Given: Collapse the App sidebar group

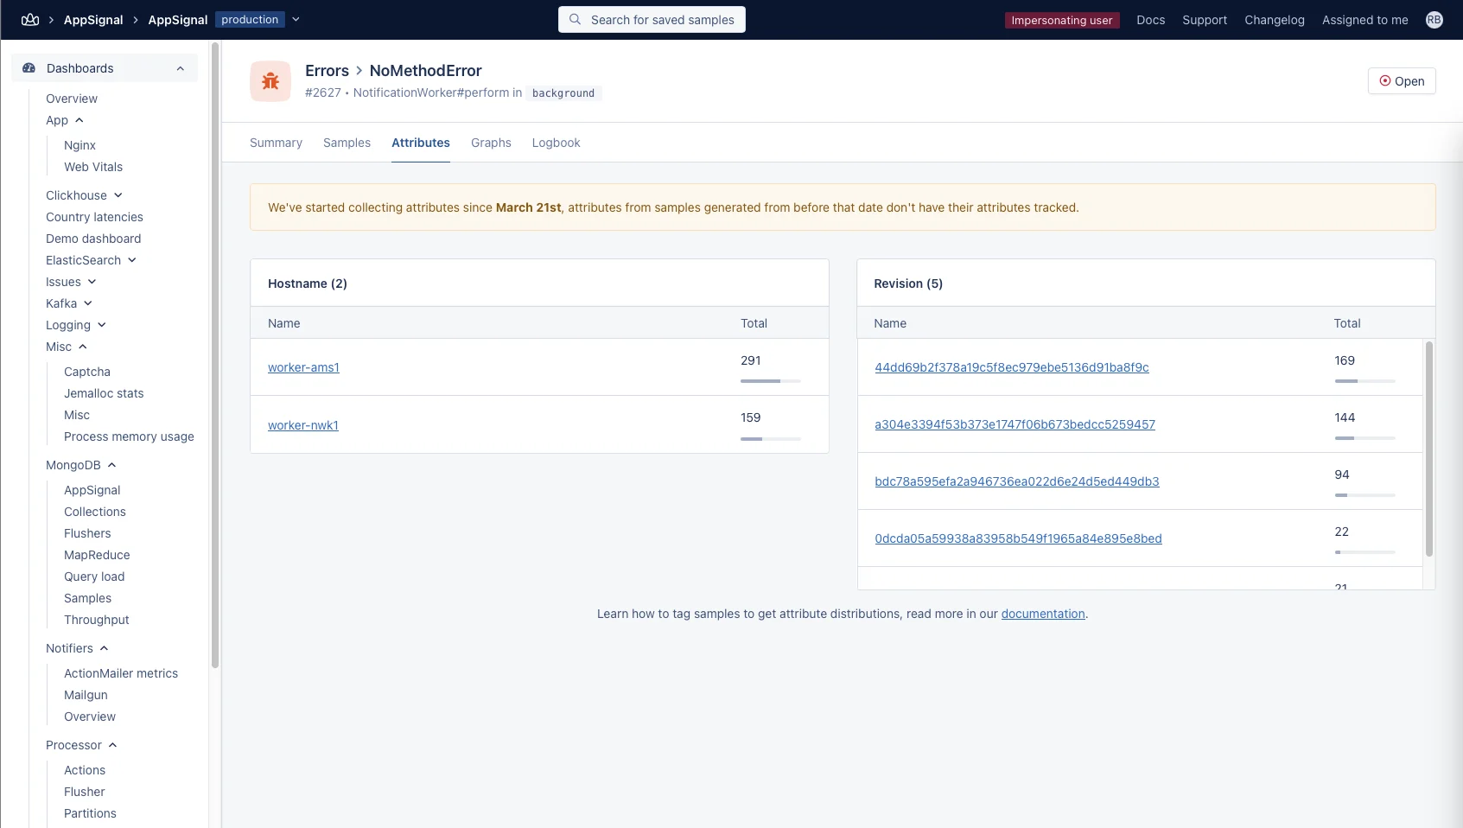Looking at the screenshot, I should (x=80, y=120).
